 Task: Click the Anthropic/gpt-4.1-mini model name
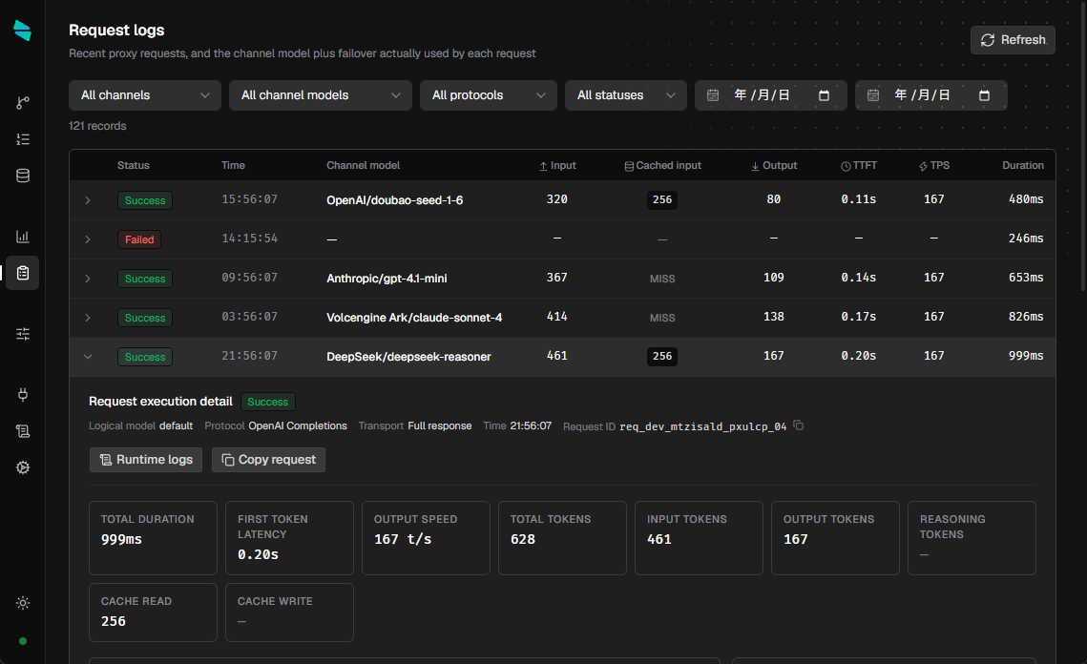tap(387, 279)
